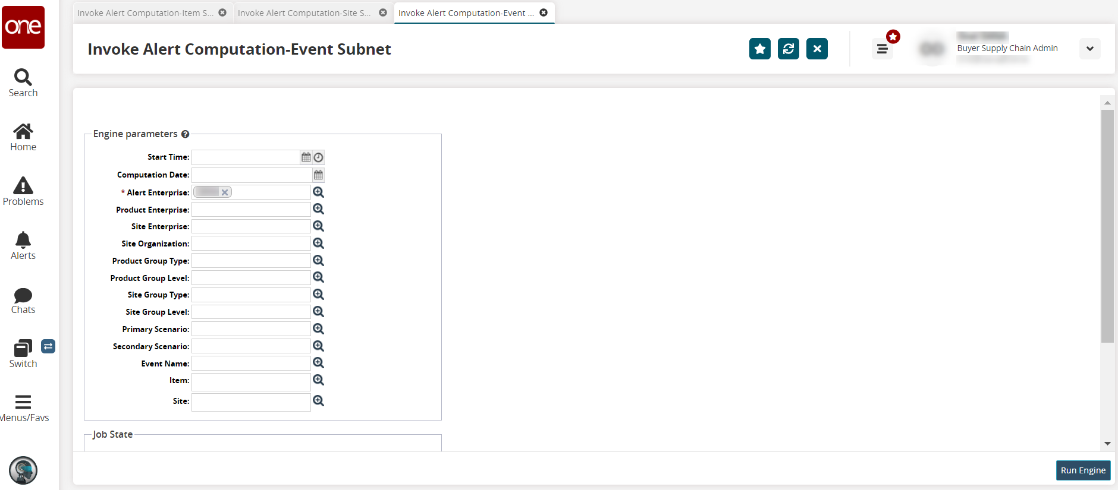Click the scrollbar down arrow
The width and height of the screenshot is (1118, 490).
(1107, 444)
